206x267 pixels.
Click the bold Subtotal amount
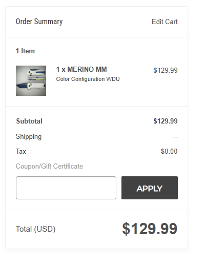[x=166, y=121]
